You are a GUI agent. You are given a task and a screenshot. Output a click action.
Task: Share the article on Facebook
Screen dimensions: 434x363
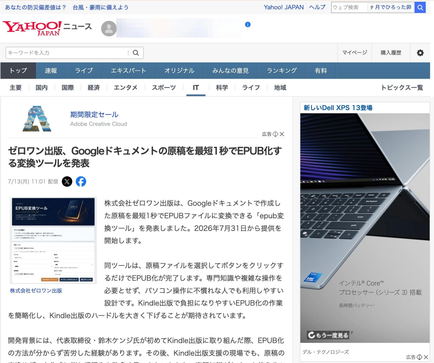(x=81, y=181)
